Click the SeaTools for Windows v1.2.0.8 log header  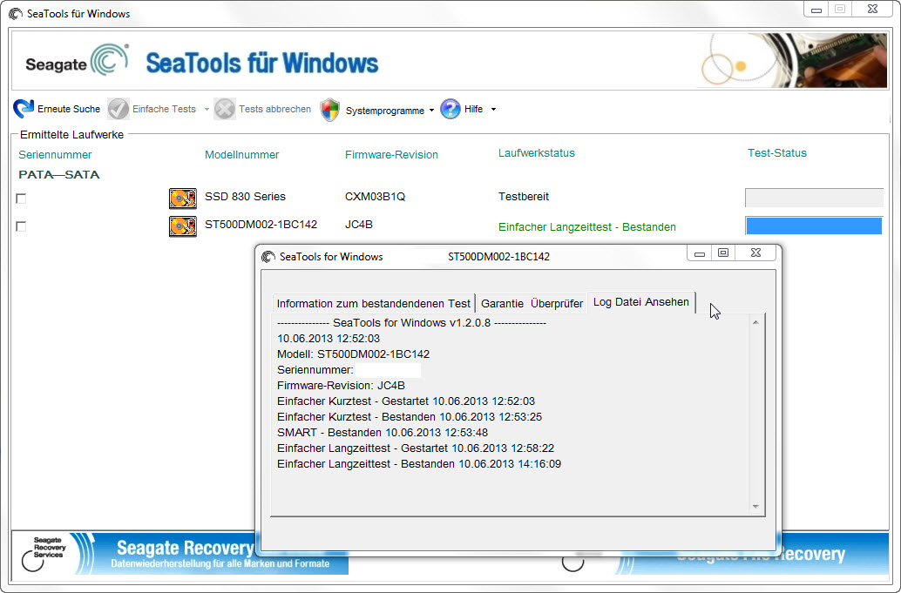pos(411,322)
